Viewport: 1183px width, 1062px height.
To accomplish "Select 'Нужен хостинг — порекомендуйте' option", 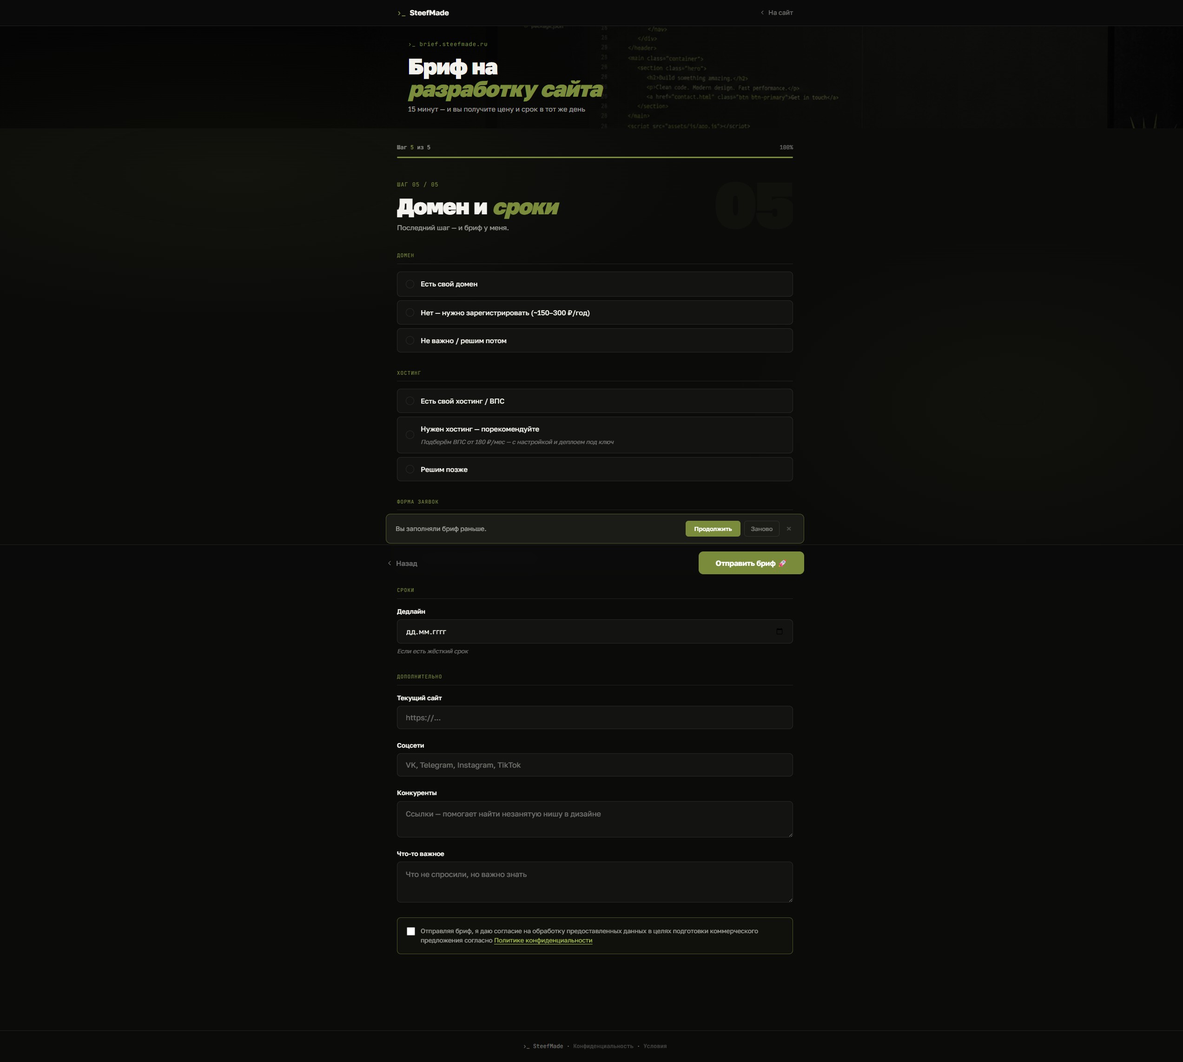I will [x=595, y=435].
